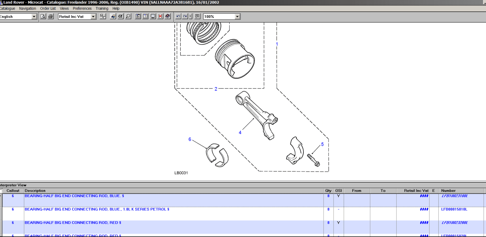
Task: Open the Training menu
Action: tap(102, 8)
